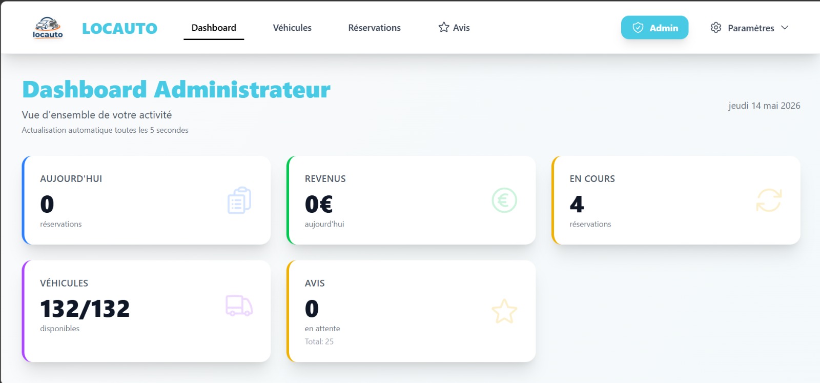Viewport: 820px width, 383px height.
Task: Click the LOCAUTO brand title link
Action: 119,28
